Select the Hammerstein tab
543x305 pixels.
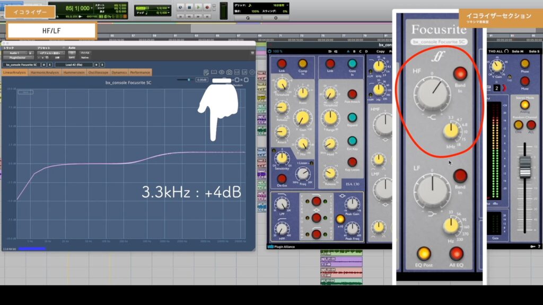pyautogui.click(x=74, y=73)
